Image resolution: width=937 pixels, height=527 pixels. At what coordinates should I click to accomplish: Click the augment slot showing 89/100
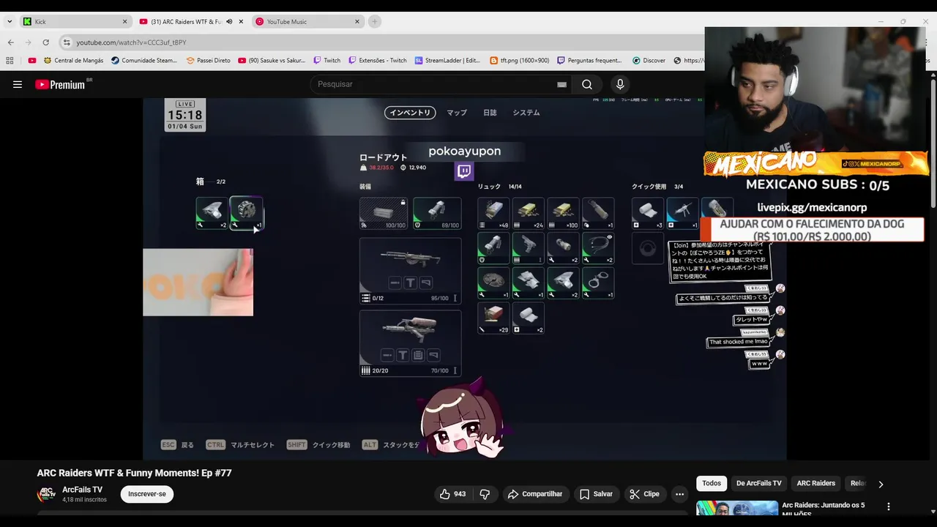(x=437, y=213)
